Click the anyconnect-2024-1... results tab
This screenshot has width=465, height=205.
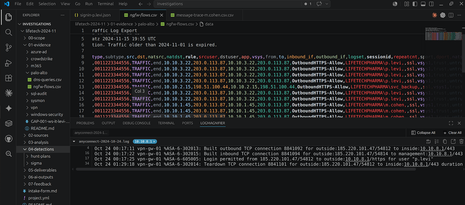(x=91, y=133)
